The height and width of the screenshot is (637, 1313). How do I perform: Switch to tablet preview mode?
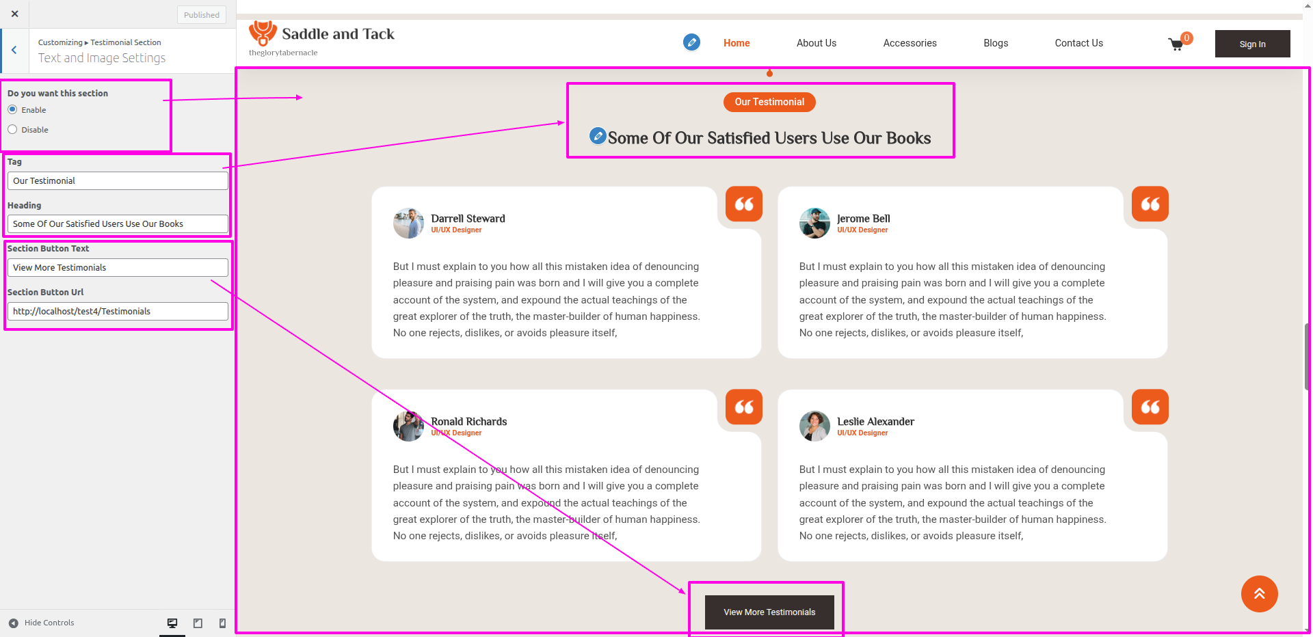198,623
